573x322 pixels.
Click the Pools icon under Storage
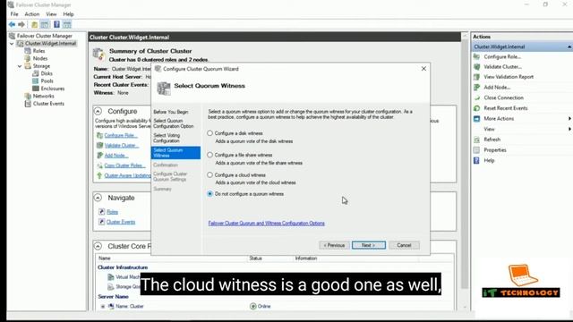[x=36, y=81]
